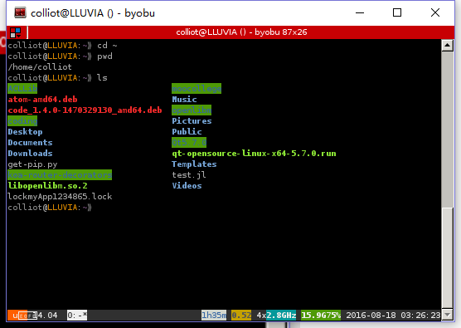
Task: Click the scrollbar up arrow
Action: [x=448, y=46]
